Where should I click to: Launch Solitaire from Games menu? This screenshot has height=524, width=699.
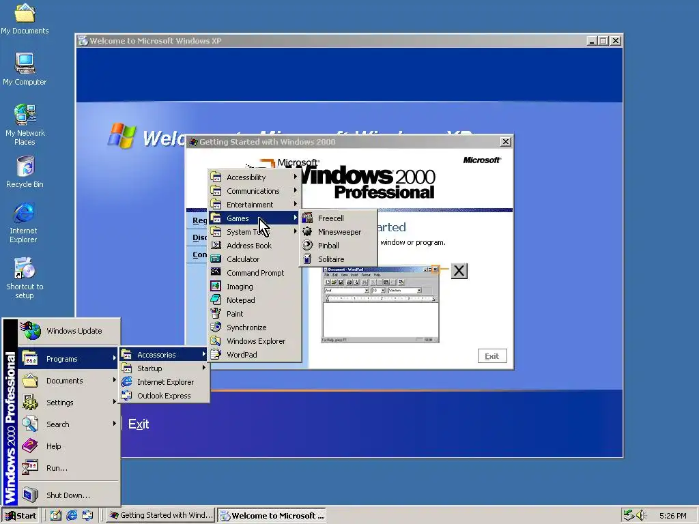pyautogui.click(x=339, y=259)
